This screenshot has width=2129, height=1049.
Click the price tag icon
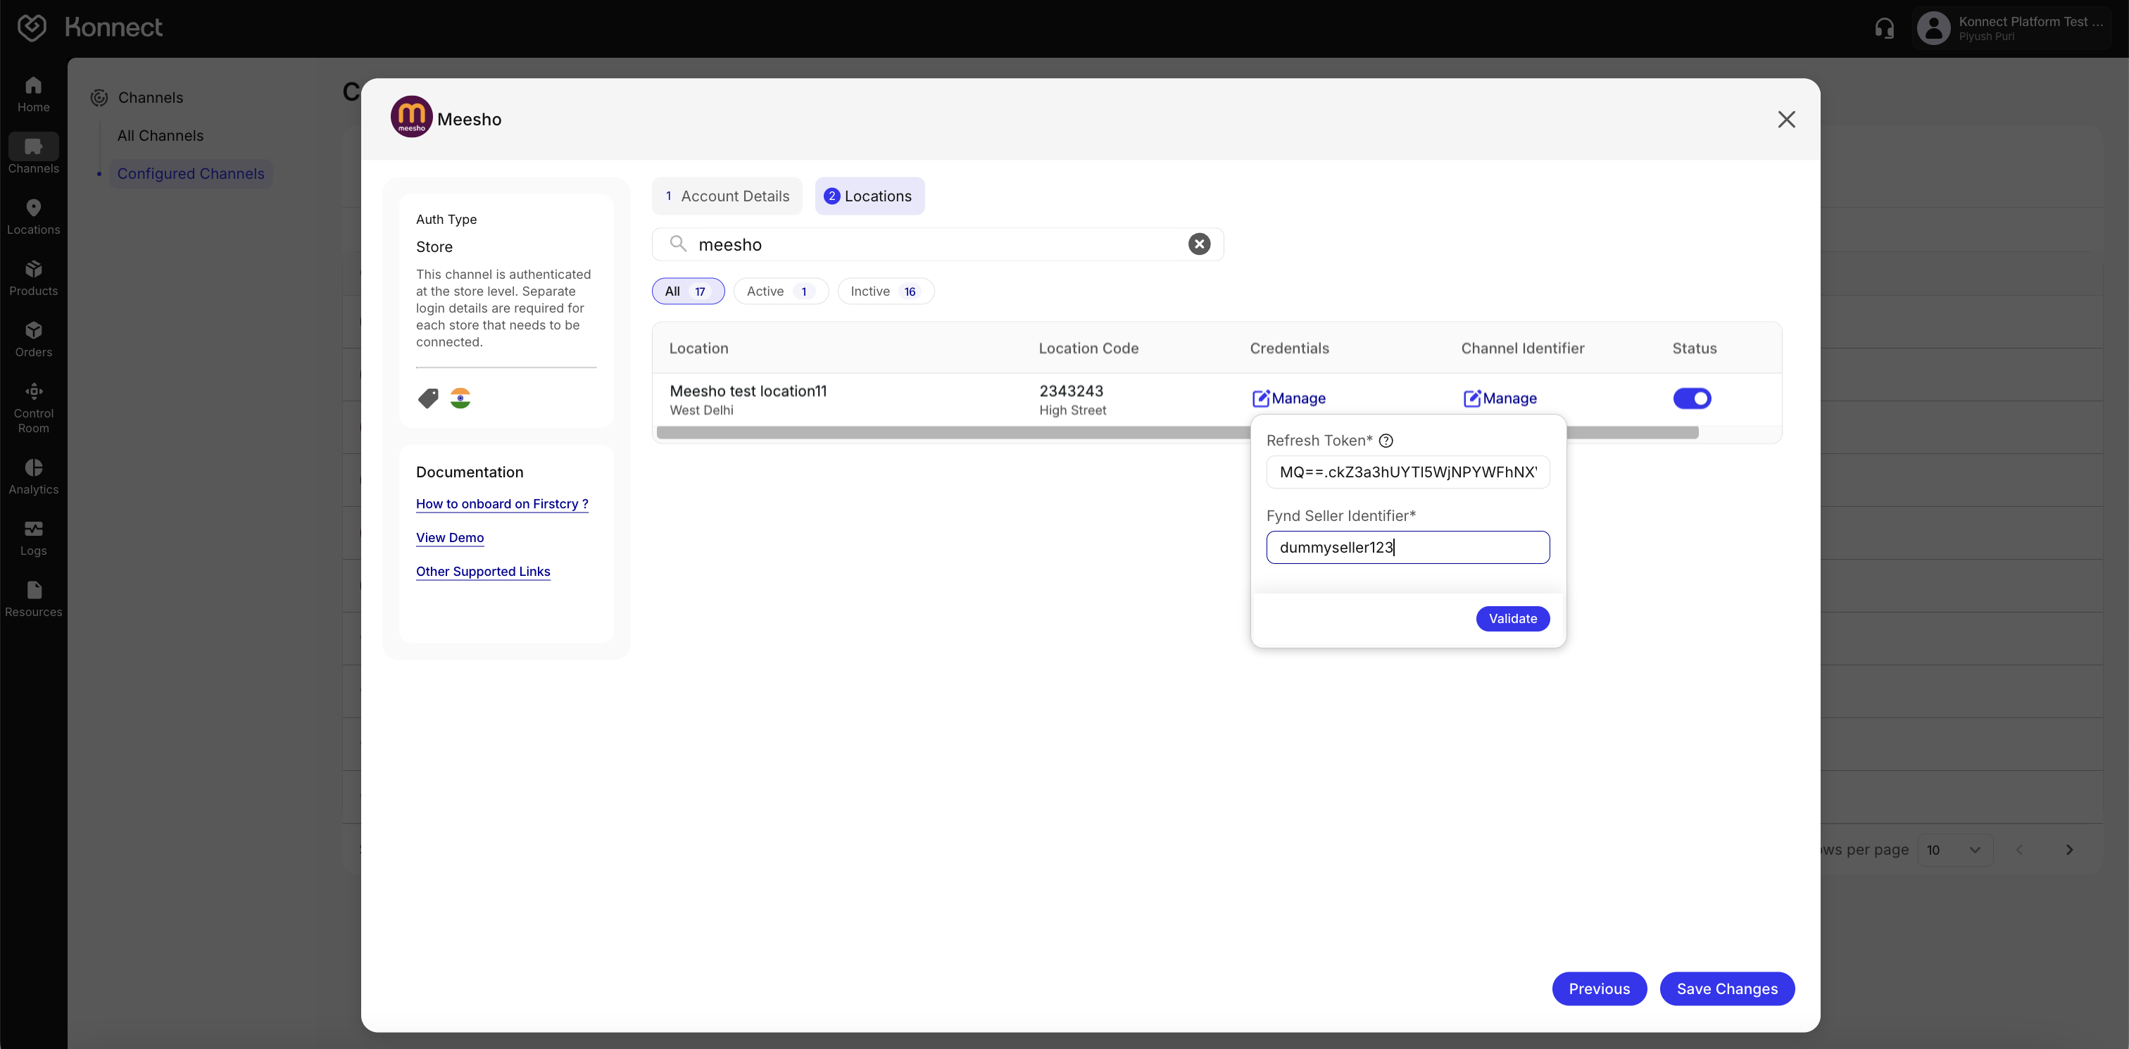(428, 398)
